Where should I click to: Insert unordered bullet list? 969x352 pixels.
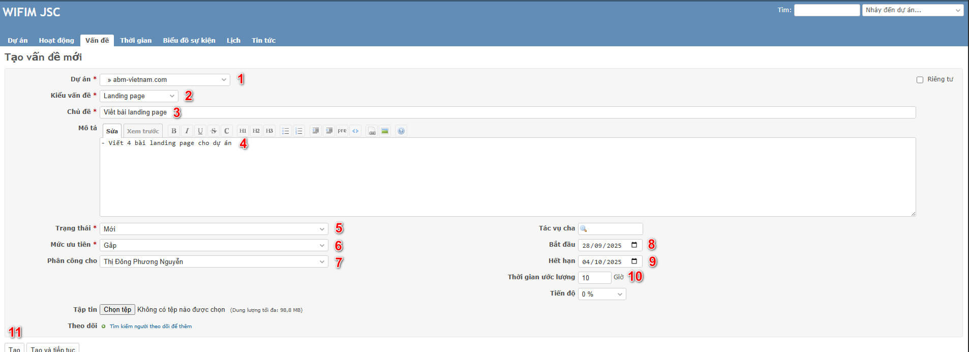[286, 131]
